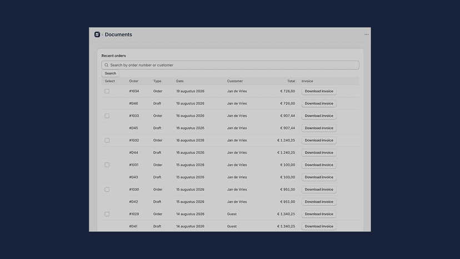Download invoice for order #1030
Viewport: 460px width, 259px height.
pyautogui.click(x=319, y=190)
